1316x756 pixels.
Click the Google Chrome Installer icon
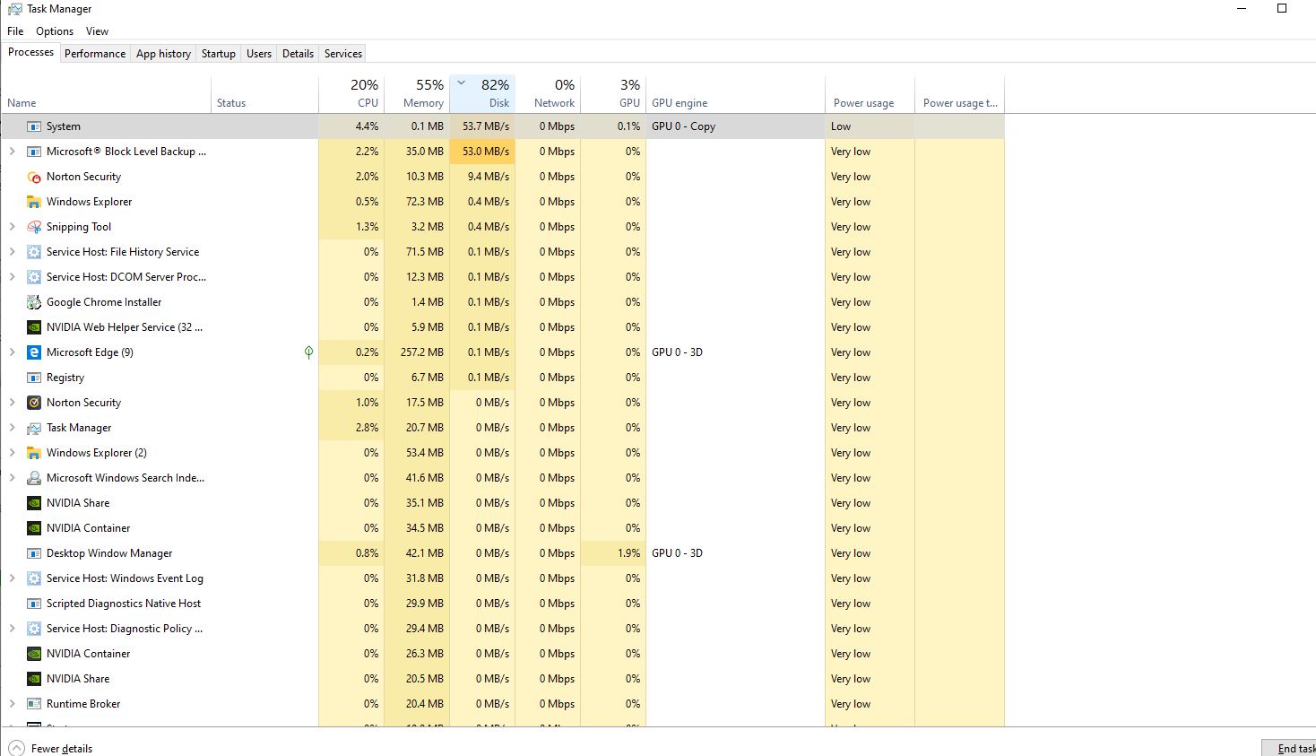click(x=34, y=302)
